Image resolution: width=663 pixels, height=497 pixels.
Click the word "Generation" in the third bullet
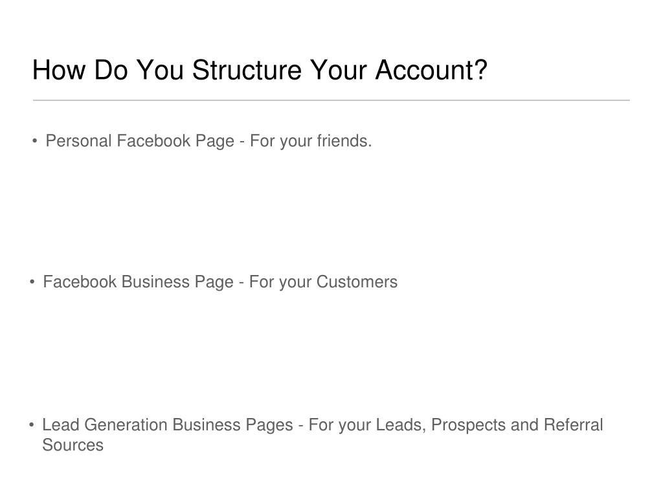[126, 425]
